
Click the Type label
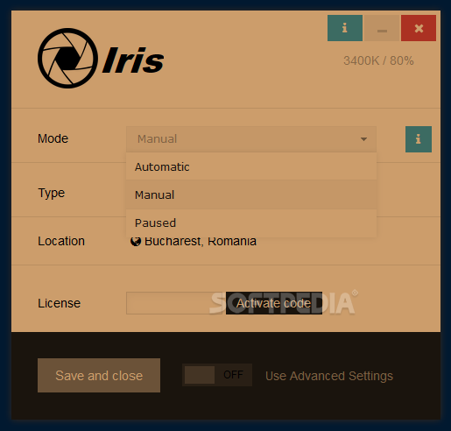pos(52,193)
